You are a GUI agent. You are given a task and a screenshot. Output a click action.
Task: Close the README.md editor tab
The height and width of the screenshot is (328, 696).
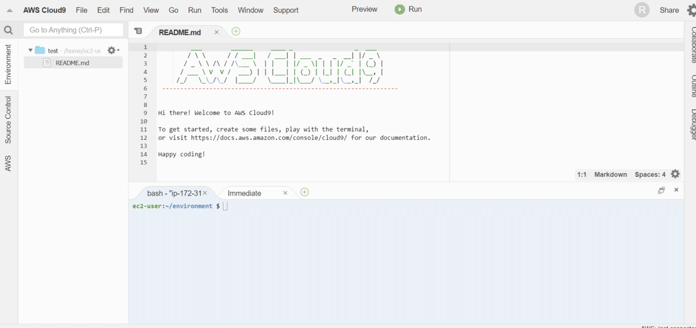(216, 32)
